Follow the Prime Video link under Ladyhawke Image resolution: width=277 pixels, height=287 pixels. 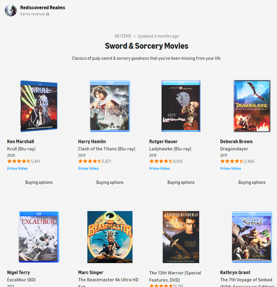click(159, 168)
